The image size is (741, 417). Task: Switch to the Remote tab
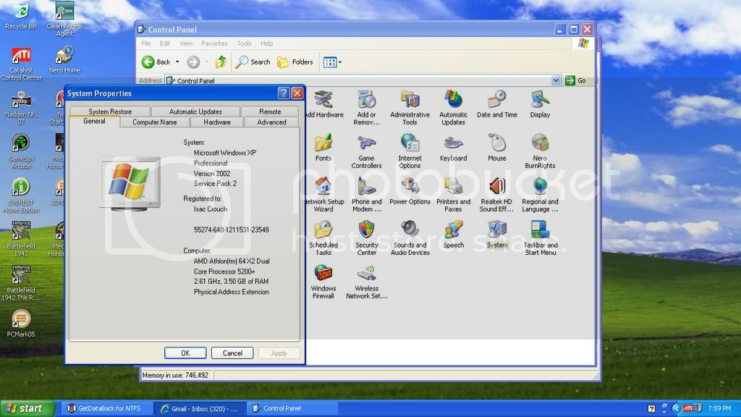click(270, 111)
